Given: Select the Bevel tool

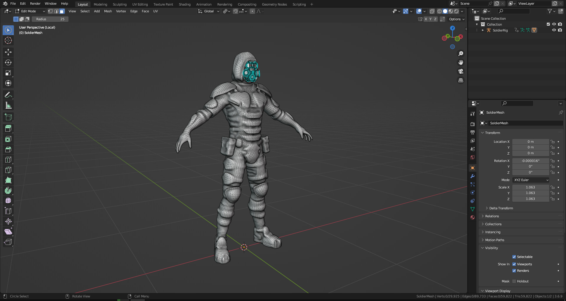Looking at the screenshot, I should 8,149.
